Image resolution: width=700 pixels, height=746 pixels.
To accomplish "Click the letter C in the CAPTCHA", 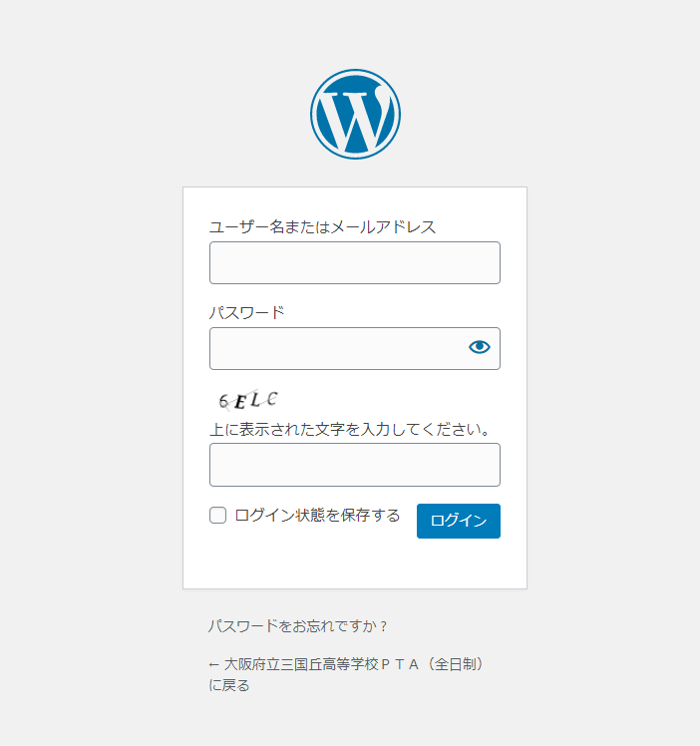I will pyautogui.click(x=271, y=399).
